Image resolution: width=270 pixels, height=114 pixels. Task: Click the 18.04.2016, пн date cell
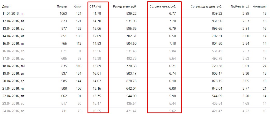click(13, 66)
